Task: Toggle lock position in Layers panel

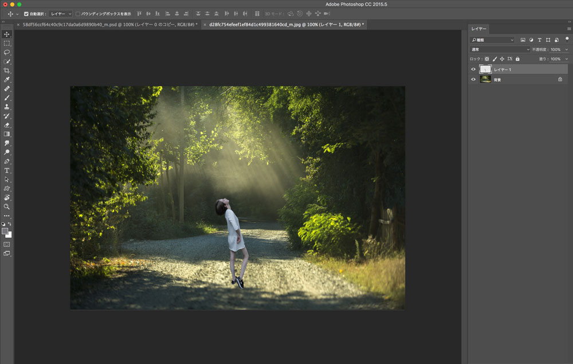Action: pos(502,59)
